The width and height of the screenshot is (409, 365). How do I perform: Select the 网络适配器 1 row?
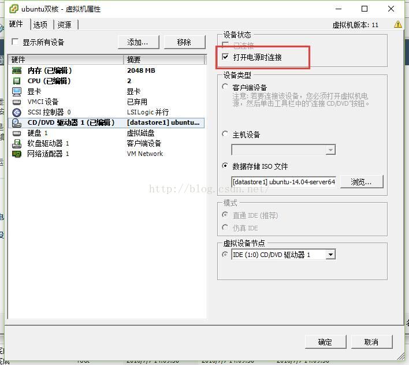click(x=106, y=154)
